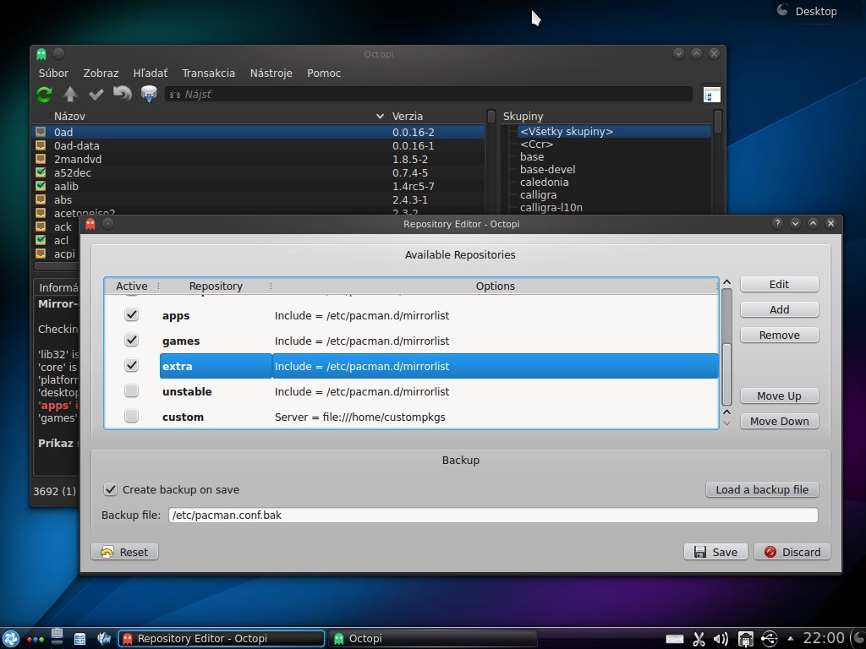Screen dimensions: 866x649
Task: Discard repository changes
Action: (792, 552)
